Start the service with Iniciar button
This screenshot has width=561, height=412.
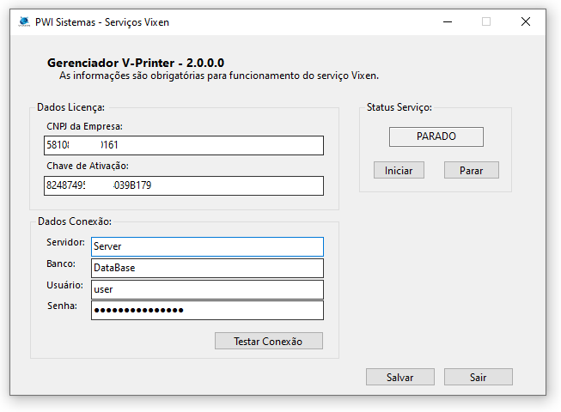[399, 170]
